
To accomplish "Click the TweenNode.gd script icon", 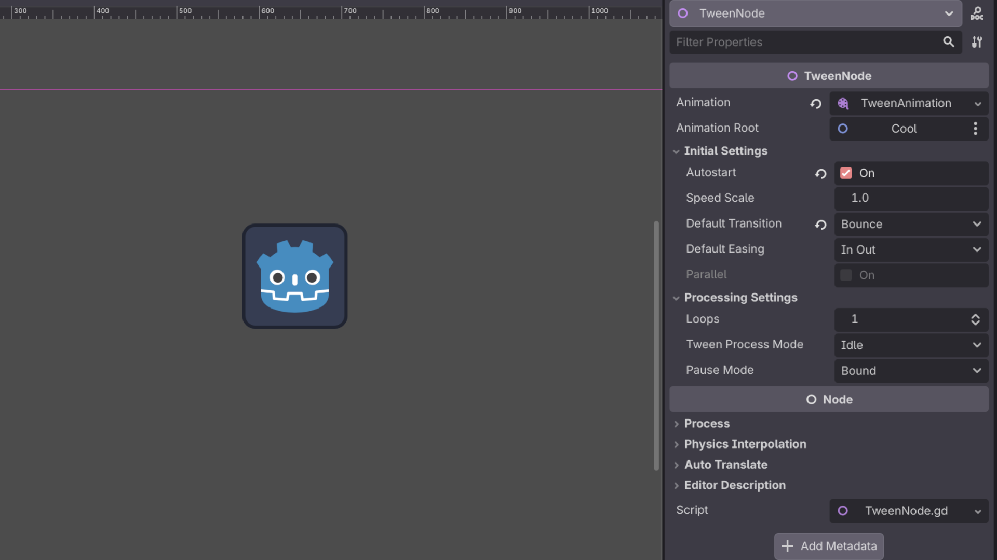I will 843,511.
